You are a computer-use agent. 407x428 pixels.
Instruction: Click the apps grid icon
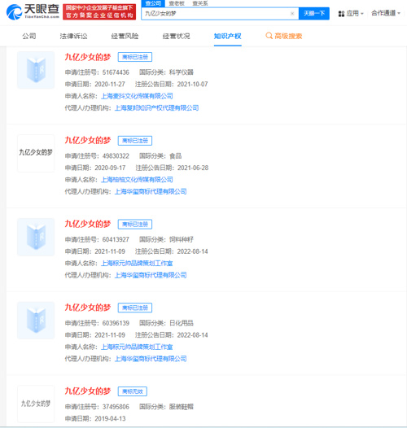click(x=341, y=14)
